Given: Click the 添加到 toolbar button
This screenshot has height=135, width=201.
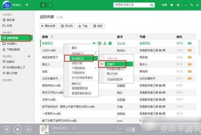Looking at the screenshot, I should 67,26.
